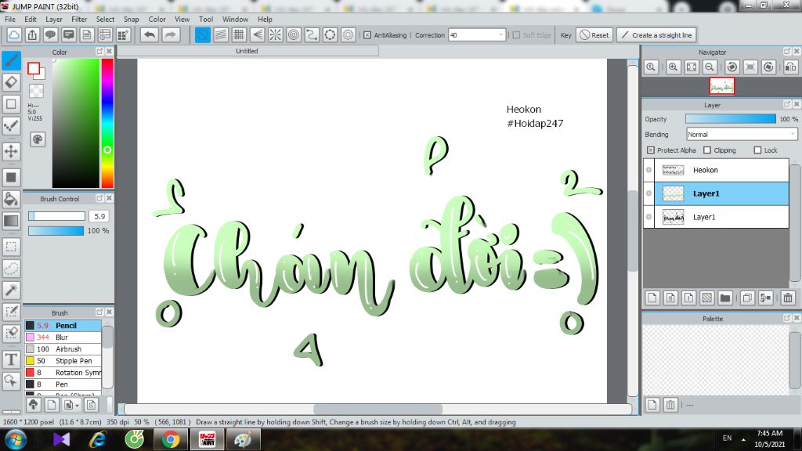The width and height of the screenshot is (802, 451).
Task: Select the Brush tool in left toolbar
Action: click(11, 61)
